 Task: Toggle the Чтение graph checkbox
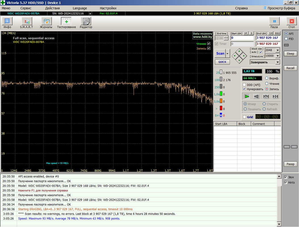[x=209, y=43]
